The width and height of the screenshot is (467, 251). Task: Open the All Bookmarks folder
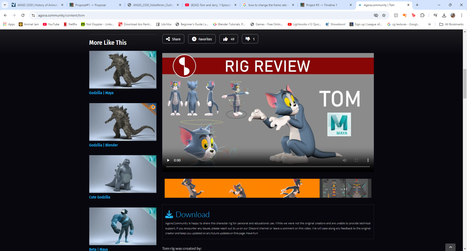[451, 24]
